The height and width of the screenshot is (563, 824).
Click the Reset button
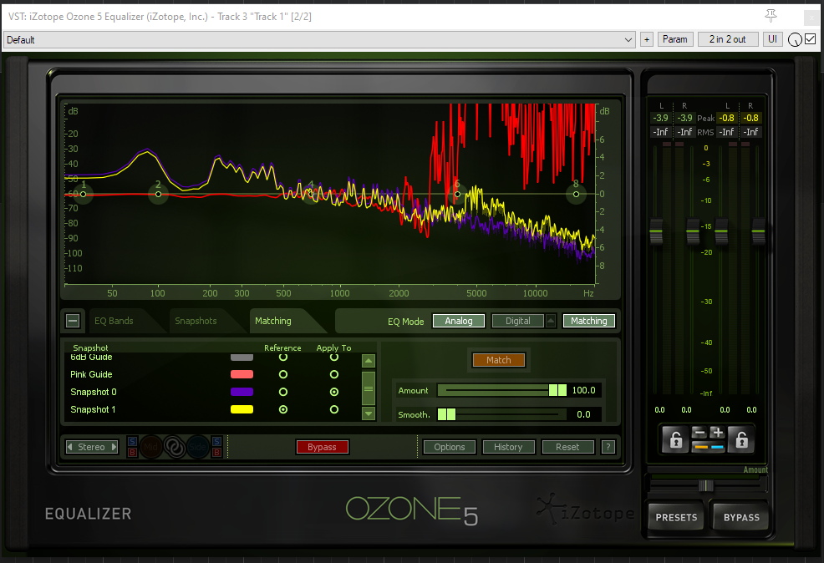point(567,447)
